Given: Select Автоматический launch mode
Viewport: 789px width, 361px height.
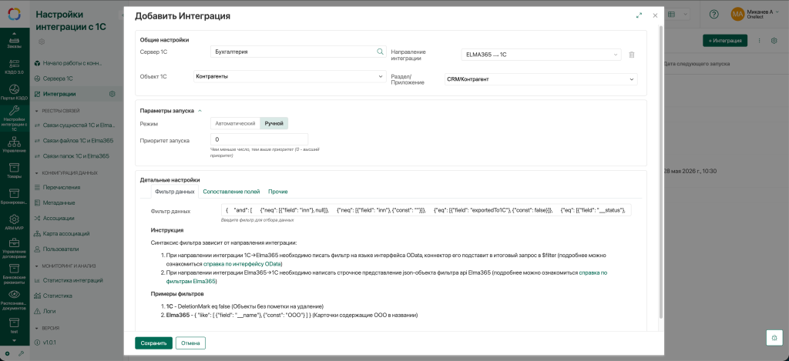Looking at the screenshot, I should coord(236,123).
